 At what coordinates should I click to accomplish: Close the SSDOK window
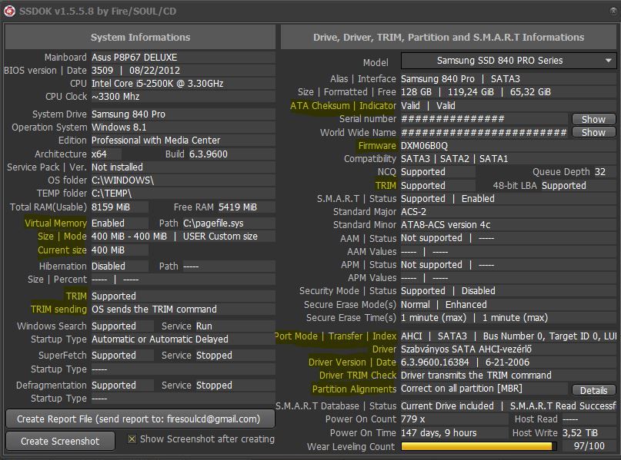tap(613, 11)
